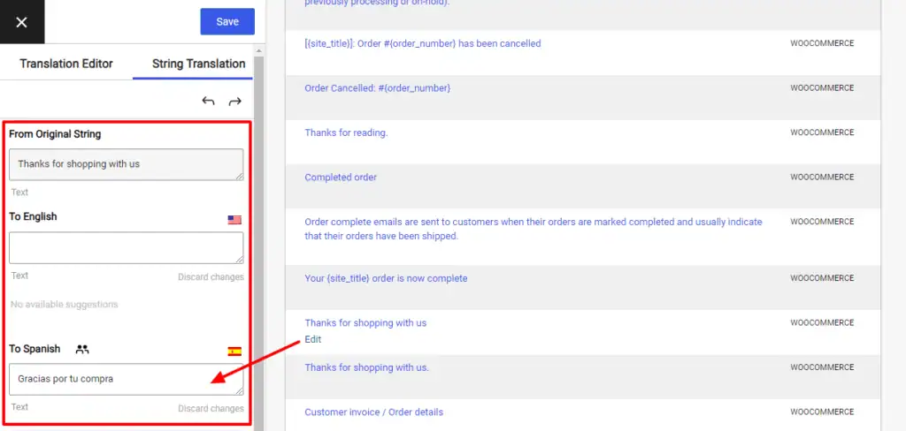Open the Thanks for reading. string

point(346,132)
